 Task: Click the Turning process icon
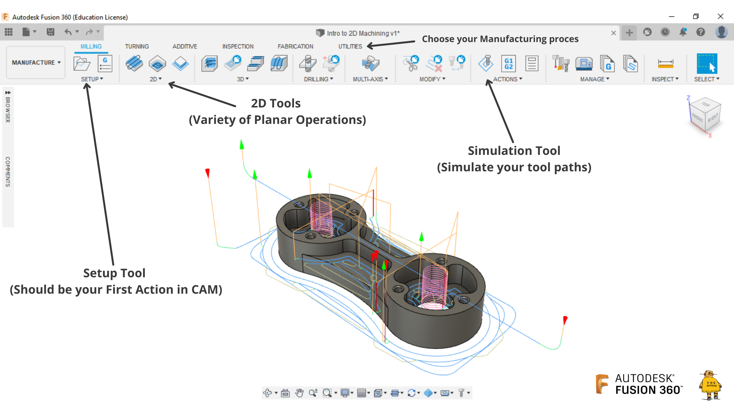coord(136,46)
